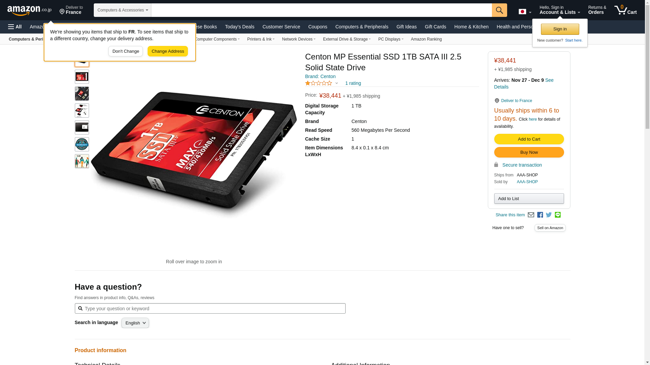The width and height of the screenshot is (650, 365).
Task: Open the Today's Deals tab
Action: [x=240, y=27]
